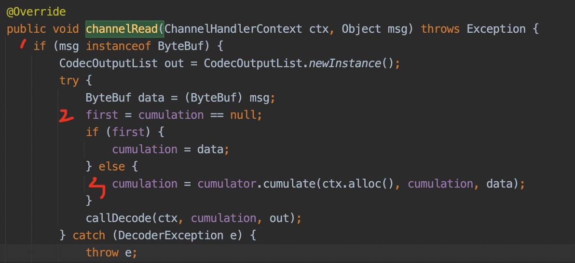
Task: Click the @Override annotation
Action: point(36,11)
